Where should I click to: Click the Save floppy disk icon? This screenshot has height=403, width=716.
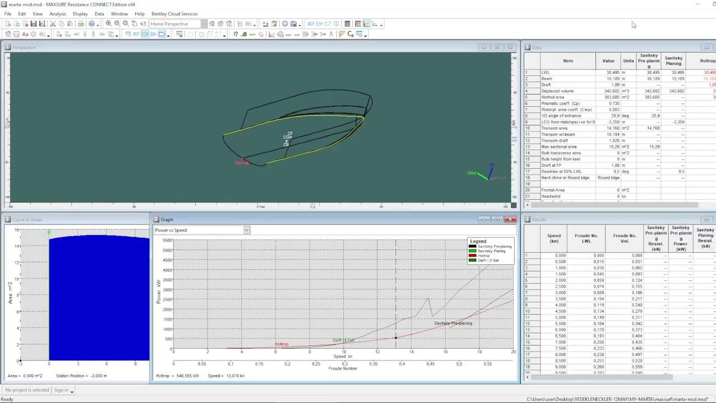coord(34,24)
